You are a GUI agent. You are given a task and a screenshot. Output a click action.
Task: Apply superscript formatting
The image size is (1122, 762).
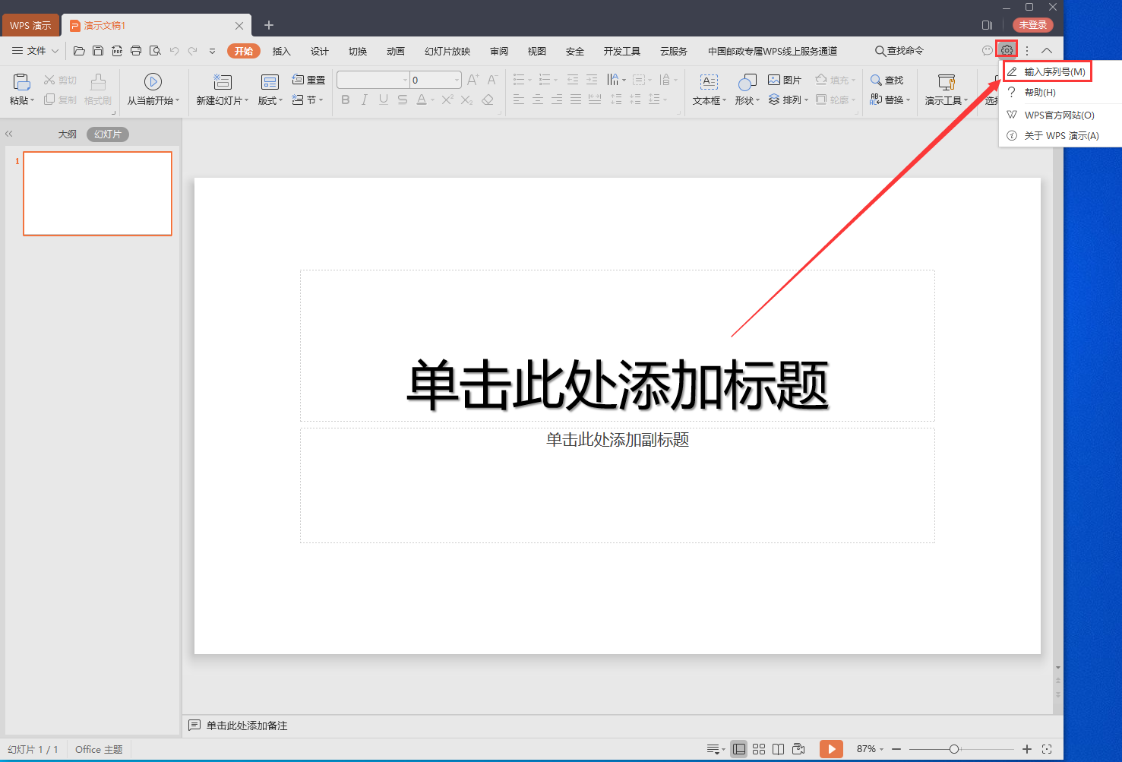[x=447, y=100]
